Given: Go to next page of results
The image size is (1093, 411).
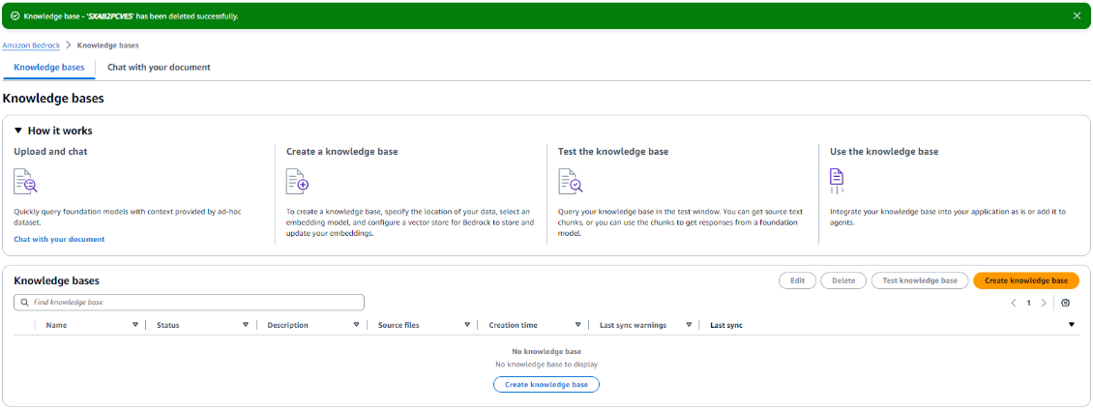Looking at the screenshot, I should click(1044, 303).
